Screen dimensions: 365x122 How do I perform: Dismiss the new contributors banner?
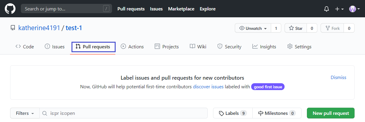tap(338, 78)
